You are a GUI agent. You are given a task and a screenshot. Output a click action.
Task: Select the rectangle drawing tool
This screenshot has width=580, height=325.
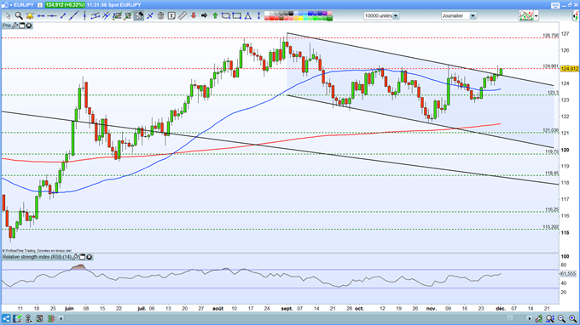(237, 16)
